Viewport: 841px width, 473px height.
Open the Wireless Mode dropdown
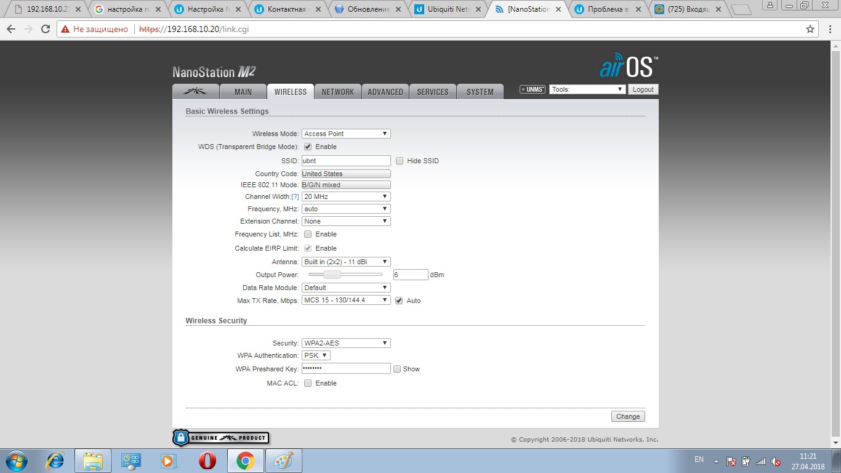click(346, 134)
